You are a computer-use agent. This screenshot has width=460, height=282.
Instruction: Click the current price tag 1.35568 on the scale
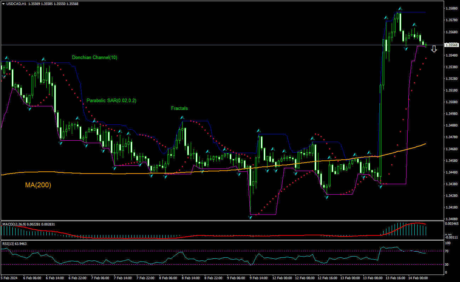451,45
